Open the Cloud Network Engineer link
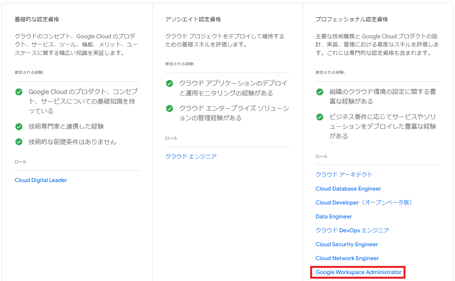 click(x=347, y=258)
